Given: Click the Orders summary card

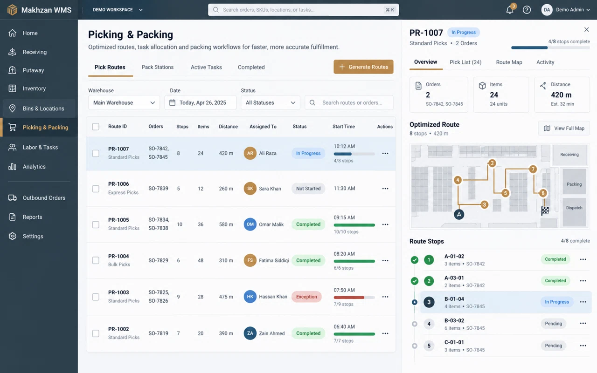Looking at the screenshot, I should pos(439,95).
